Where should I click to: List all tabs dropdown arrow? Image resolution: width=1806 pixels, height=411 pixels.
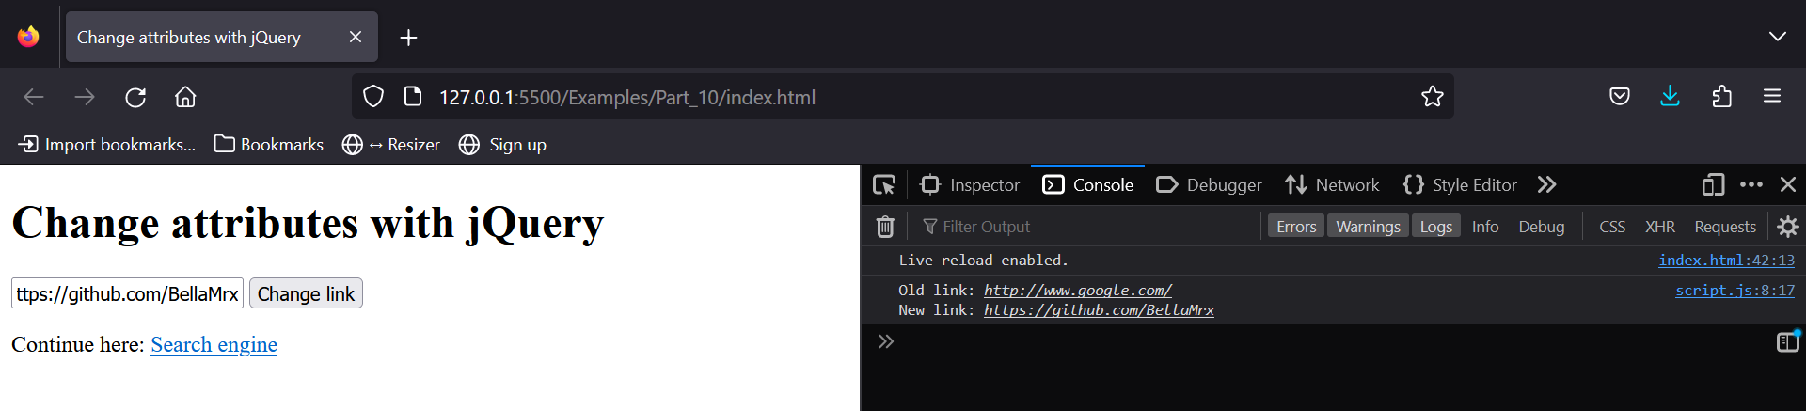(1777, 37)
